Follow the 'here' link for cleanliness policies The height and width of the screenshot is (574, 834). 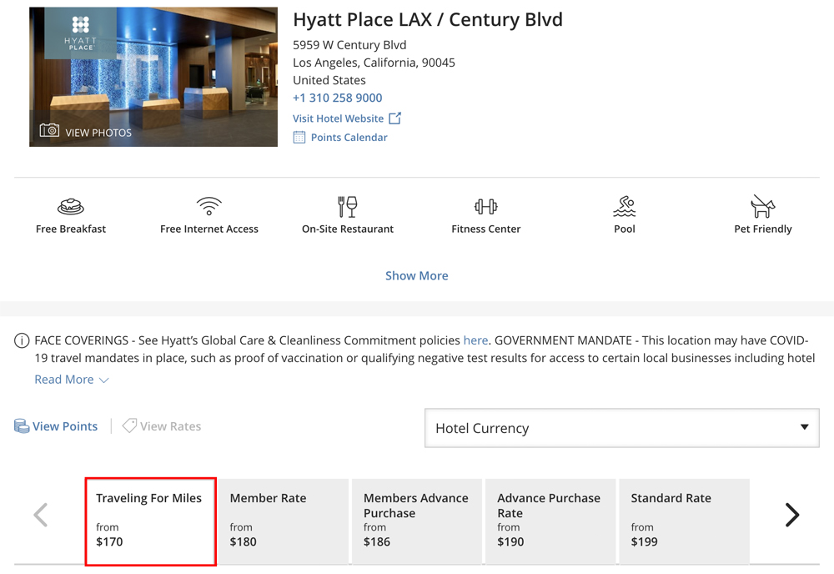point(475,340)
